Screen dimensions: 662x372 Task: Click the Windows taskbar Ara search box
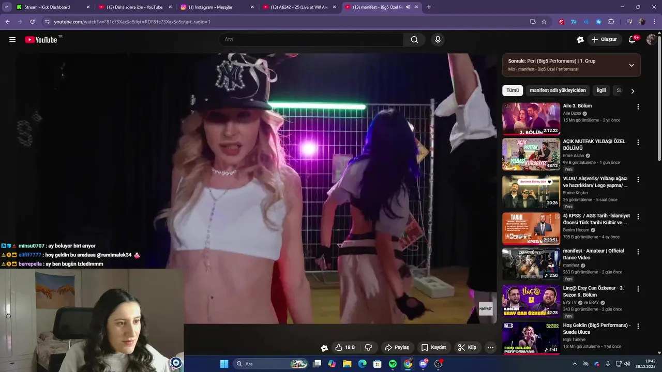pos(272,364)
